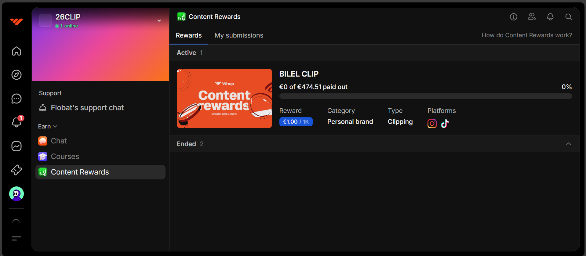Click the 'Personal brand' category value
This screenshot has width=586, height=256.
coord(350,122)
